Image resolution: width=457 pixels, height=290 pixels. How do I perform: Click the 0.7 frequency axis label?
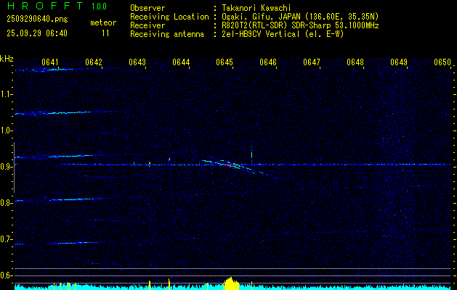7,239
